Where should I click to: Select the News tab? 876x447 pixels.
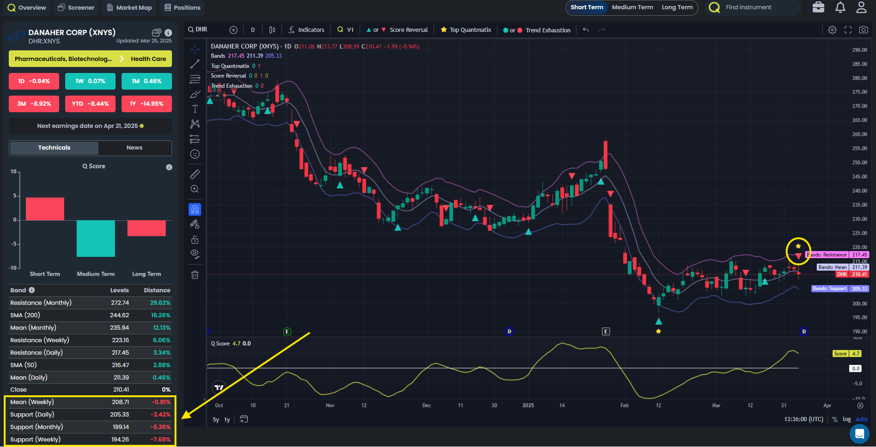point(135,148)
